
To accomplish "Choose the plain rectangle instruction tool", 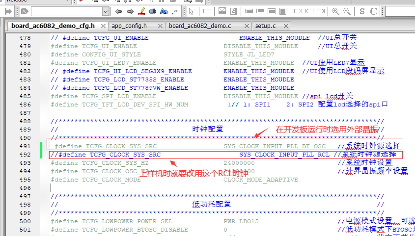I will pos(207,11).
